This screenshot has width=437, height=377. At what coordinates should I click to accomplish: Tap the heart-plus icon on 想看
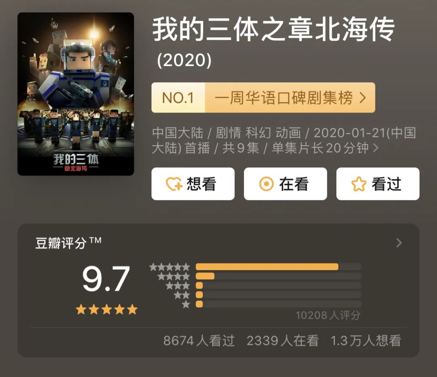[174, 185]
